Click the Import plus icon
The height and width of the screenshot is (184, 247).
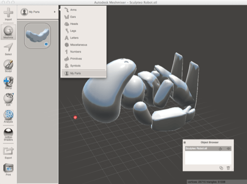tap(8, 12)
